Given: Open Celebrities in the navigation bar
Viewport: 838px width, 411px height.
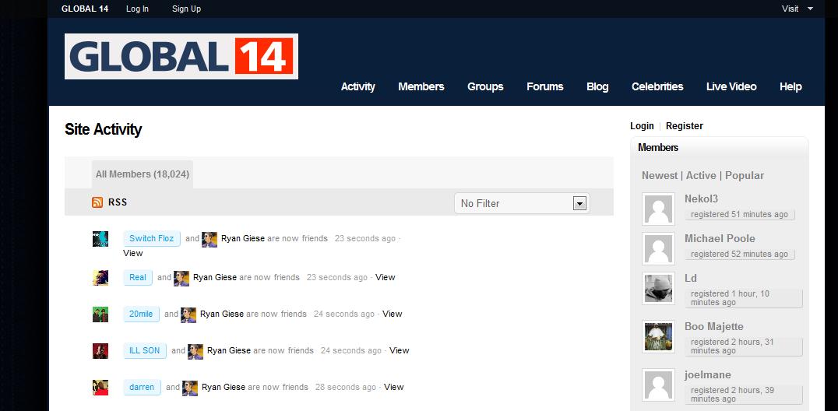Looking at the screenshot, I should tap(657, 86).
